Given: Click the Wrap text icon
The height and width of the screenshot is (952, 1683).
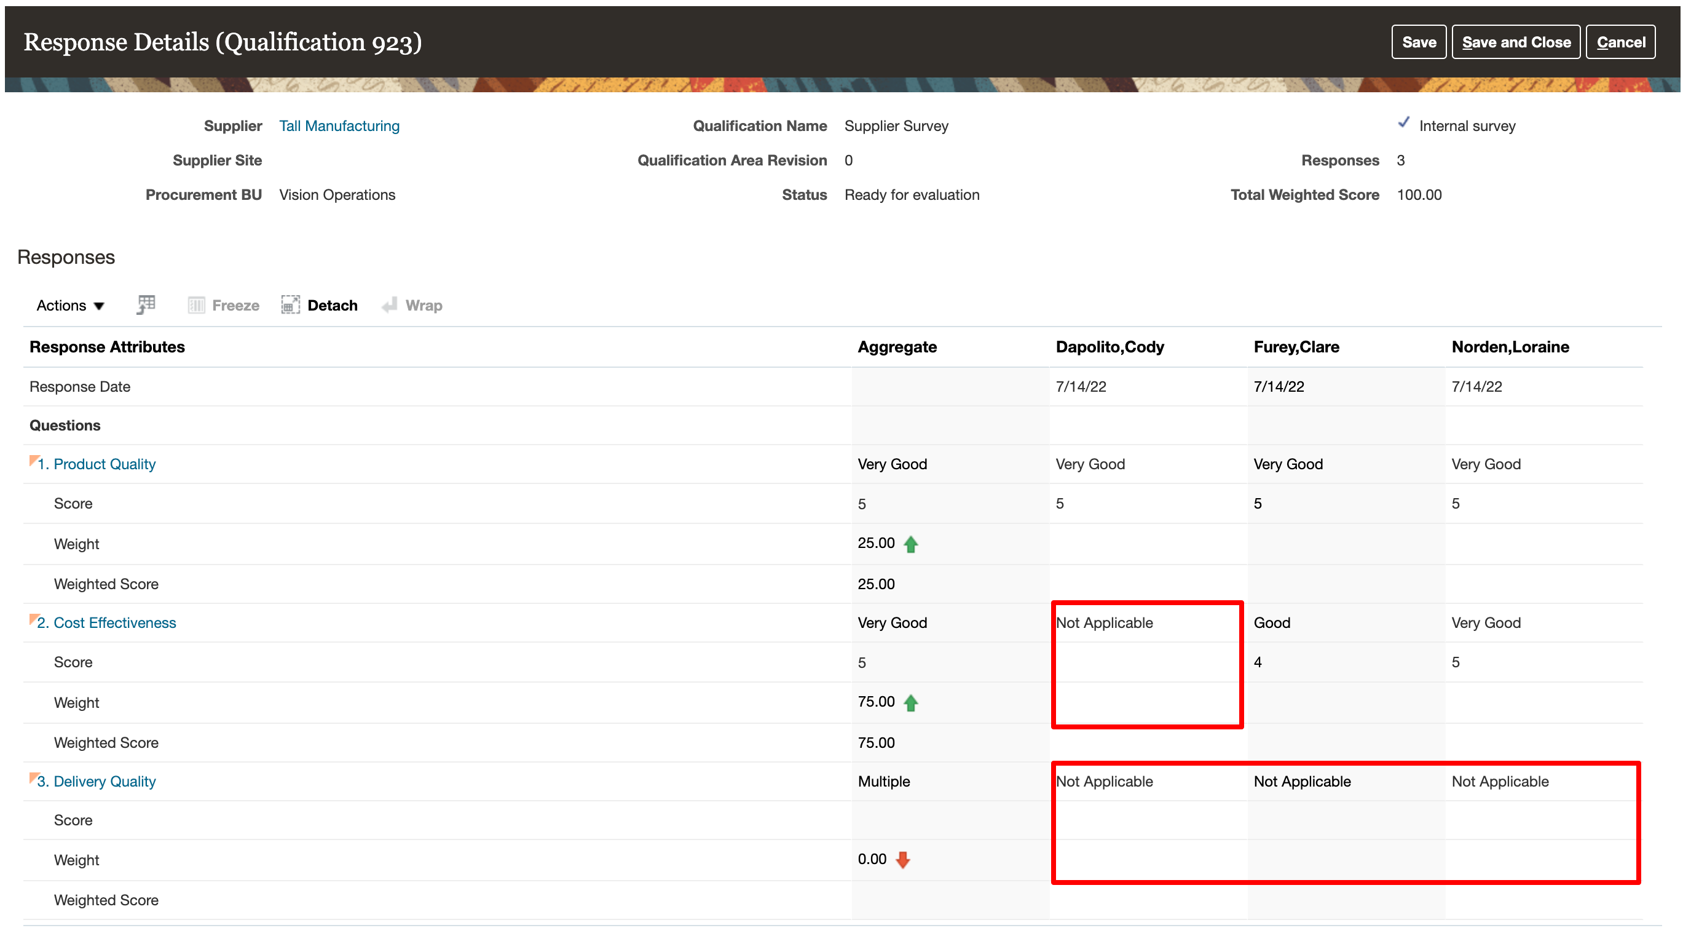Looking at the screenshot, I should click(x=390, y=306).
